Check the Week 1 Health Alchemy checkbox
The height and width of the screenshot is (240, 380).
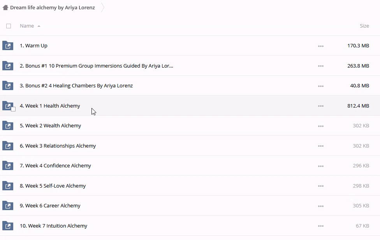point(13,109)
